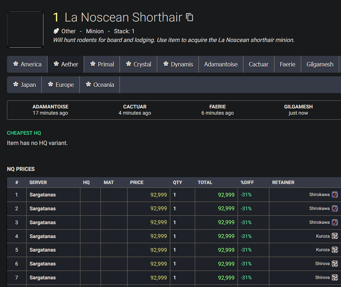
Task: Switch to the Aether data center tab
Action: coord(66,64)
